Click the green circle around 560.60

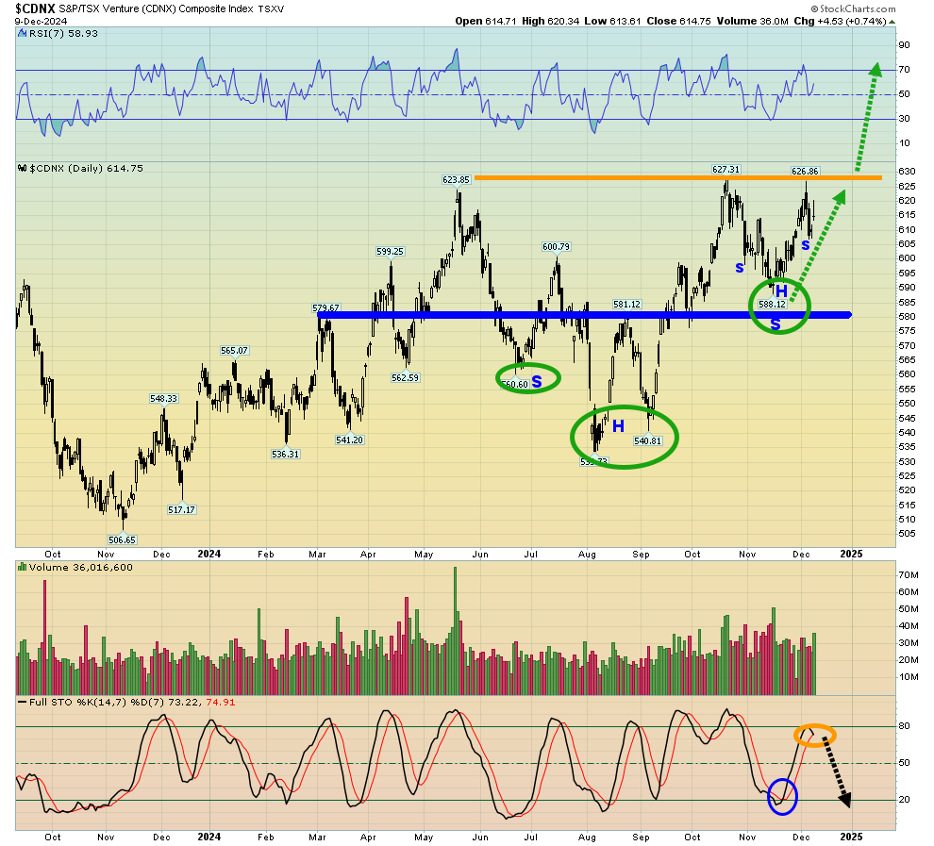528,378
